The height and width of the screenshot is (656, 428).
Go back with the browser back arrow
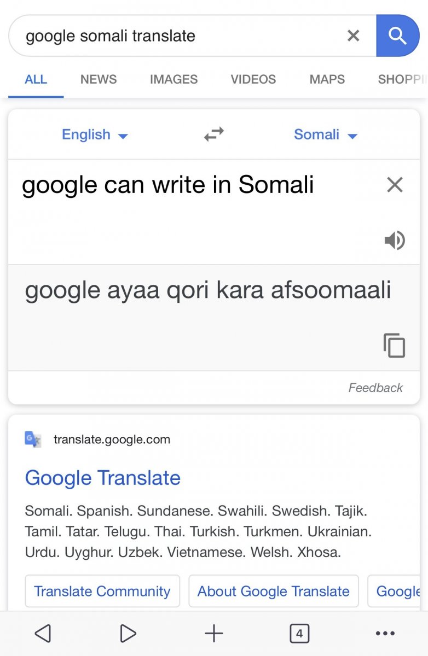click(43, 634)
